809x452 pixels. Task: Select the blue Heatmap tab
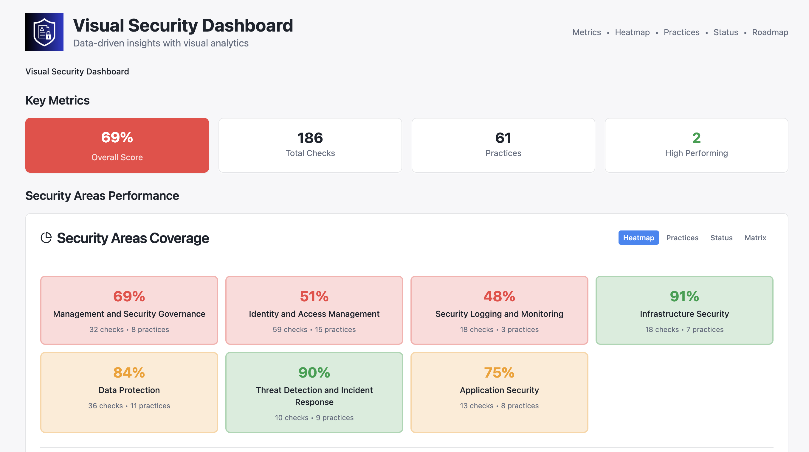[638, 238]
